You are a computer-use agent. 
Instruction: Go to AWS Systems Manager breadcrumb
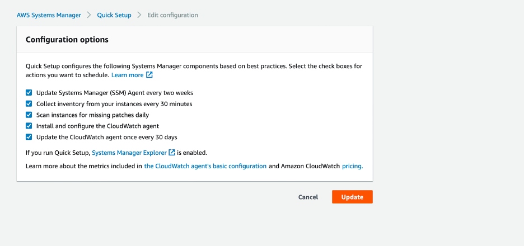click(49, 15)
